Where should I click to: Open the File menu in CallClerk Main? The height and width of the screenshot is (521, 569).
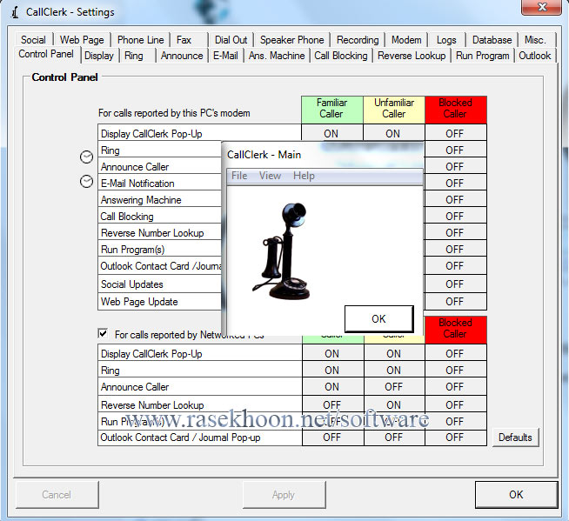point(239,176)
